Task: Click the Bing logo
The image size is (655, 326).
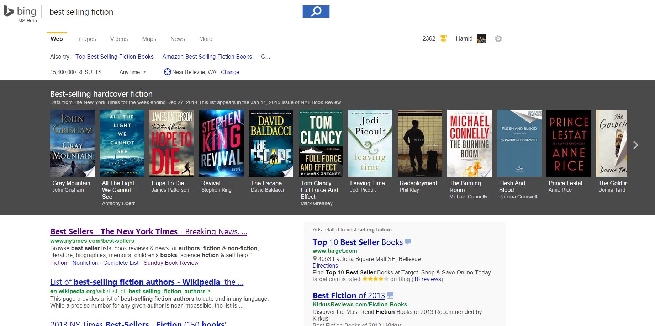Action: pyautogui.click(x=21, y=12)
